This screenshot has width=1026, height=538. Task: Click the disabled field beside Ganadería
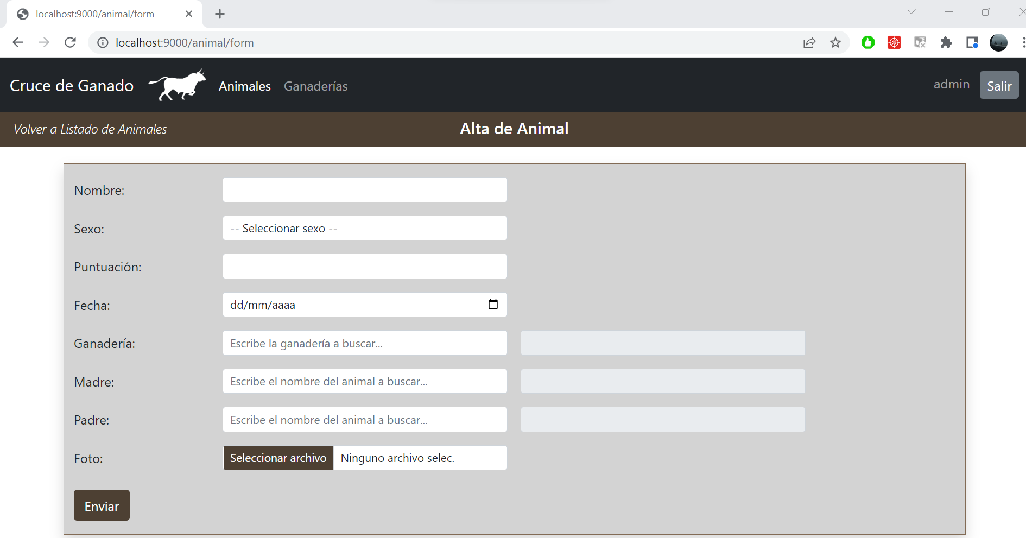coord(663,343)
